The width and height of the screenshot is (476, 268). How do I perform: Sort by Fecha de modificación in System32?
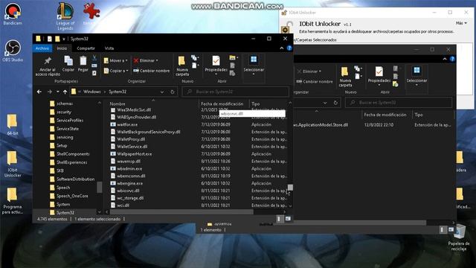(x=222, y=103)
